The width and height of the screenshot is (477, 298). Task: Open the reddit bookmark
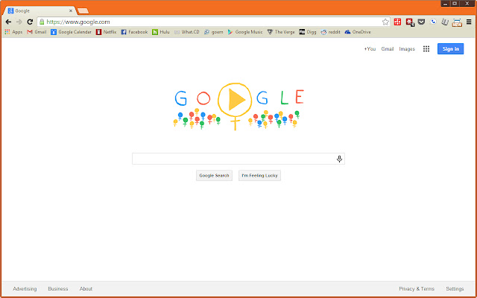330,32
